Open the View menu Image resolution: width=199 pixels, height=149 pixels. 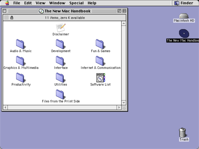[x=40, y=3]
